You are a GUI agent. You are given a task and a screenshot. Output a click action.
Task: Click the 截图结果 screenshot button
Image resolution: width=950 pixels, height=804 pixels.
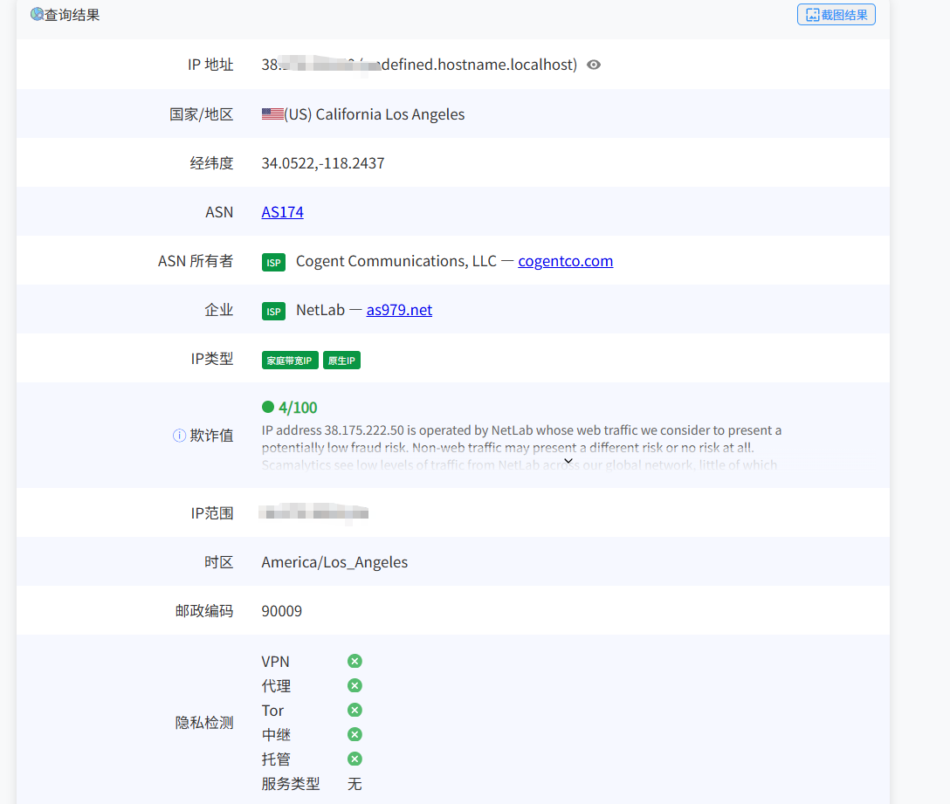click(x=836, y=15)
